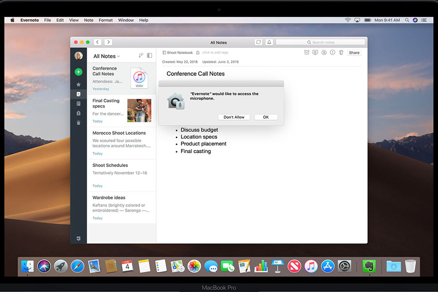
Task: Click the presentation mode icon in note toolbar
Action: (x=315, y=53)
